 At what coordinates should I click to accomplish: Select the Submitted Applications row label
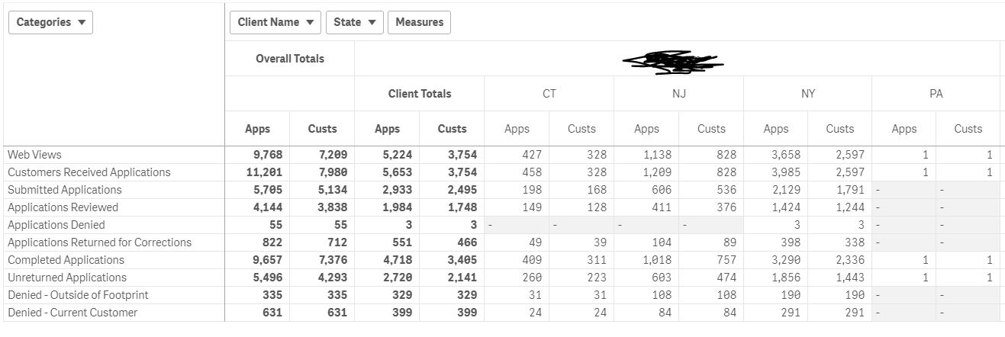(x=65, y=190)
